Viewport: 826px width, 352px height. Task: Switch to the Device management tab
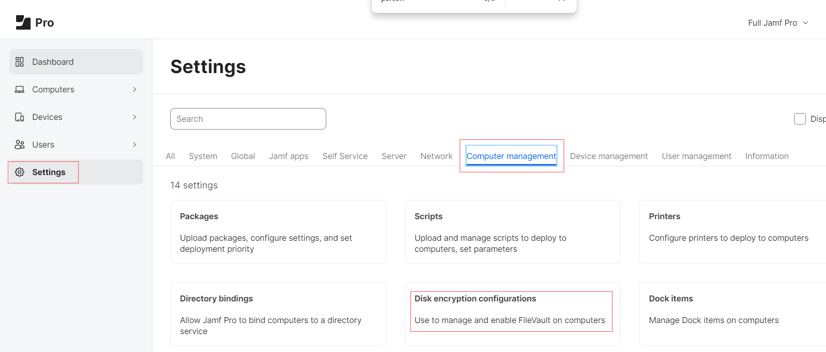pyautogui.click(x=609, y=156)
